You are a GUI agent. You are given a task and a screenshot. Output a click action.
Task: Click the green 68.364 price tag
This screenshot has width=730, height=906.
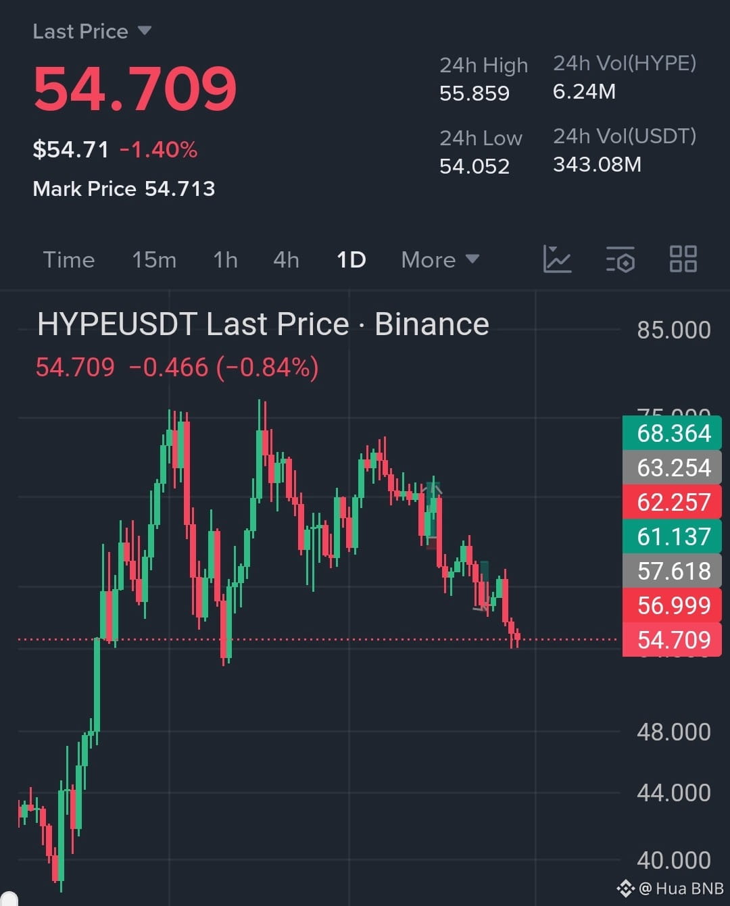(x=672, y=433)
